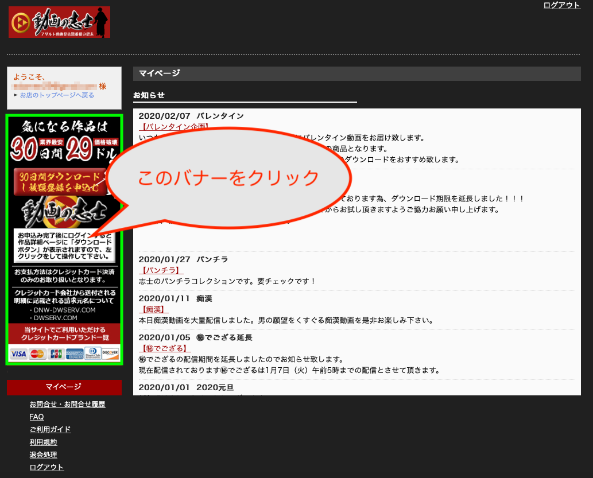Open the 【バレンタイン企画】 news link

coord(175,127)
